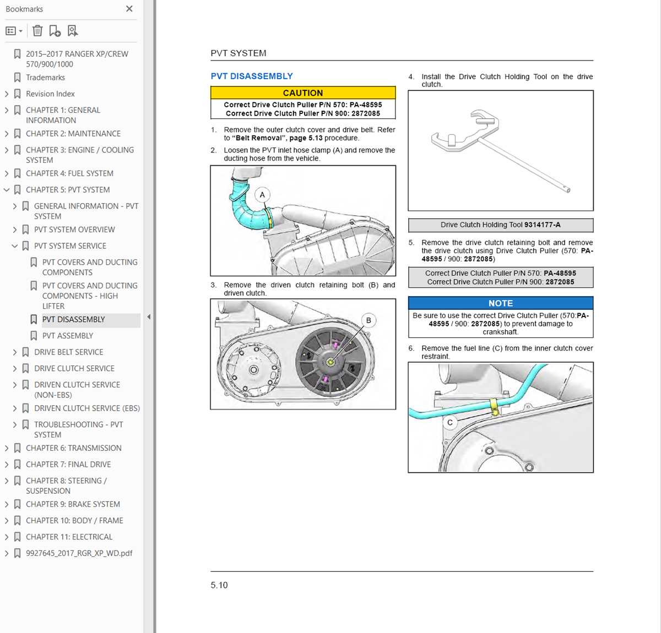This screenshot has width=661, height=633.
Task: Click the PVT inlet hose clamp illustration
Action: [x=303, y=221]
